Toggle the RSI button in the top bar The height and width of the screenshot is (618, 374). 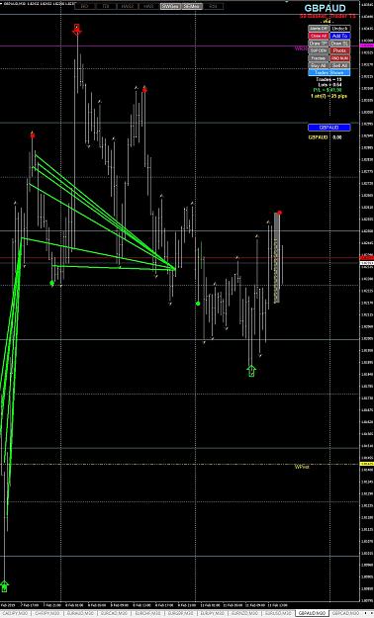coord(213,6)
